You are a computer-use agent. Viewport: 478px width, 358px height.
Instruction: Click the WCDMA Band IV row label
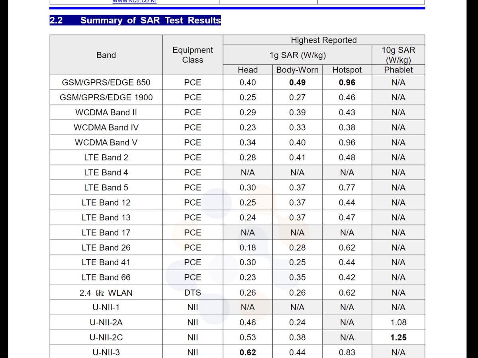pyautogui.click(x=106, y=128)
